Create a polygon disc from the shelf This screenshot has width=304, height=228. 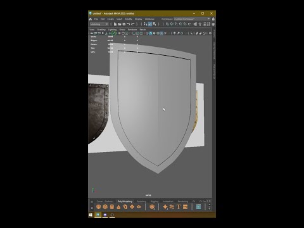point(139,207)
